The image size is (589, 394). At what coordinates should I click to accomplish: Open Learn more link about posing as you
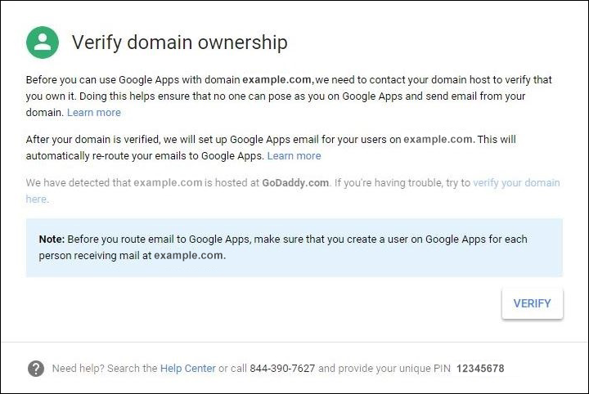(93, 113)
